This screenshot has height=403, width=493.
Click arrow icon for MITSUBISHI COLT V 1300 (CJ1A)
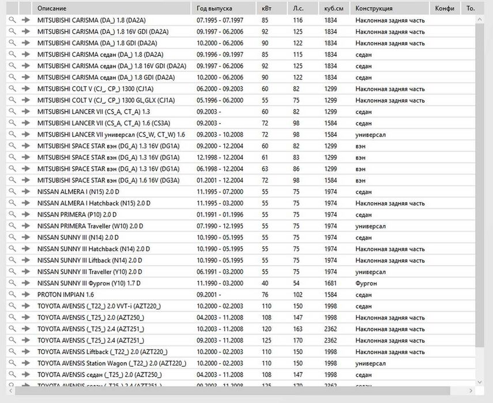(x=26, y=89)
